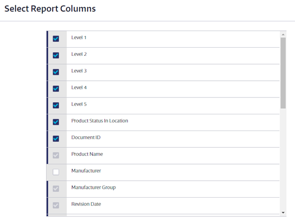The height and width of the screenshot is (222, 295).
Task: Click the greyed Product Name checkbox
Action: tap(56, 155)
